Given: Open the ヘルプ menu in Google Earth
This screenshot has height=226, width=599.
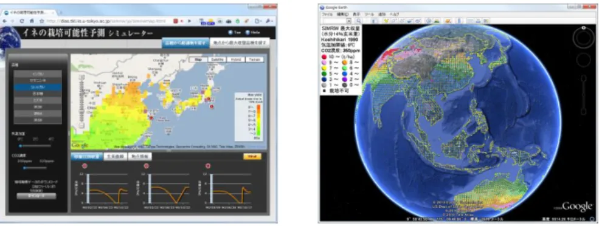Looking at the screenshot, I should 394,14.
